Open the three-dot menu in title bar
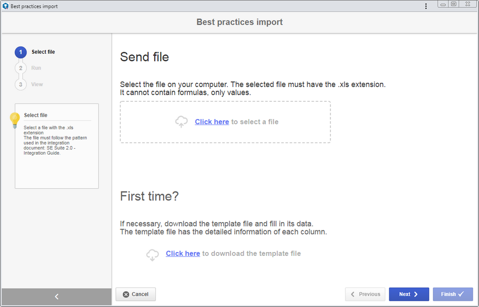The image size is (479, 307). (426, 6)
